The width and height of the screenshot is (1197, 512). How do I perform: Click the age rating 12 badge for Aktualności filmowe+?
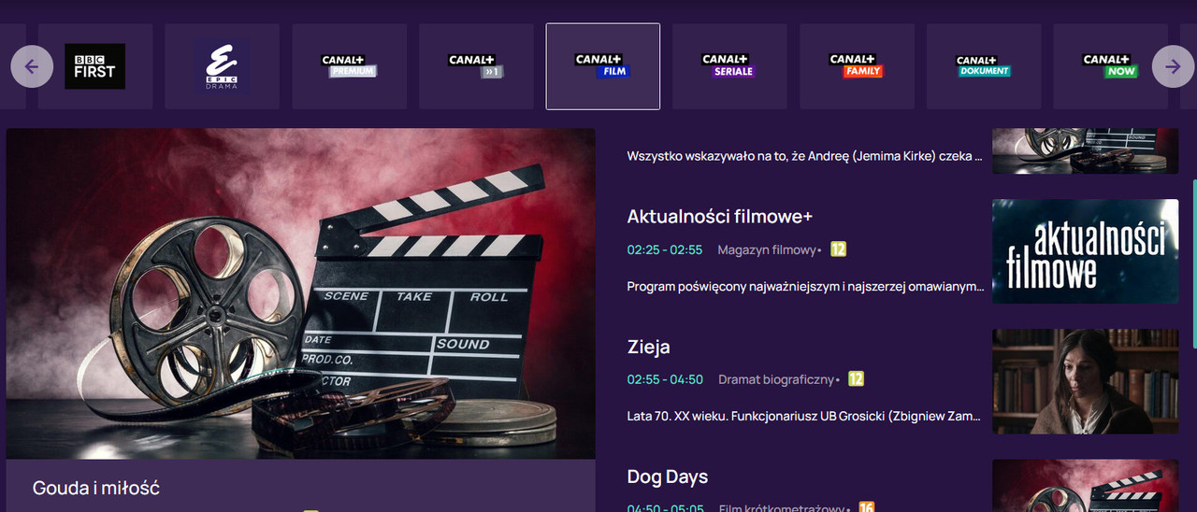838,249
